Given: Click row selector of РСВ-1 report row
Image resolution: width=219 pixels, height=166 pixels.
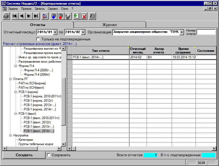Looking at the screenshot, I should point(70,57).
